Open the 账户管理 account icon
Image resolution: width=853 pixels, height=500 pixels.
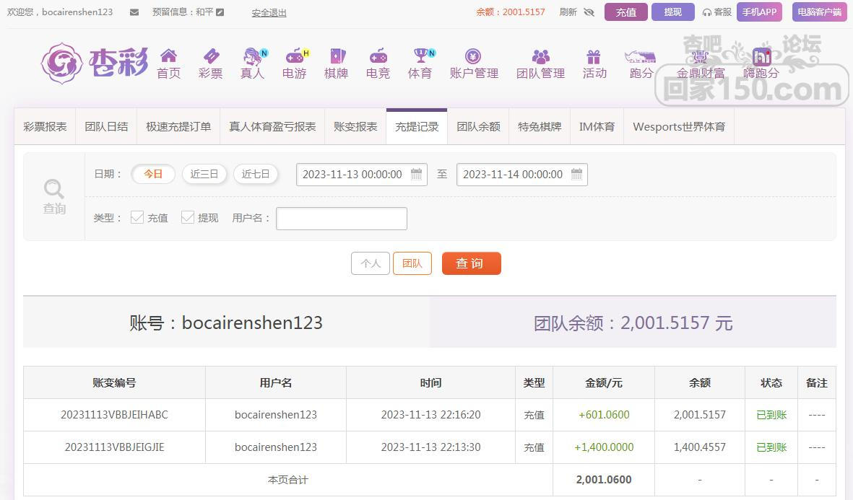[x=473, y=57]
